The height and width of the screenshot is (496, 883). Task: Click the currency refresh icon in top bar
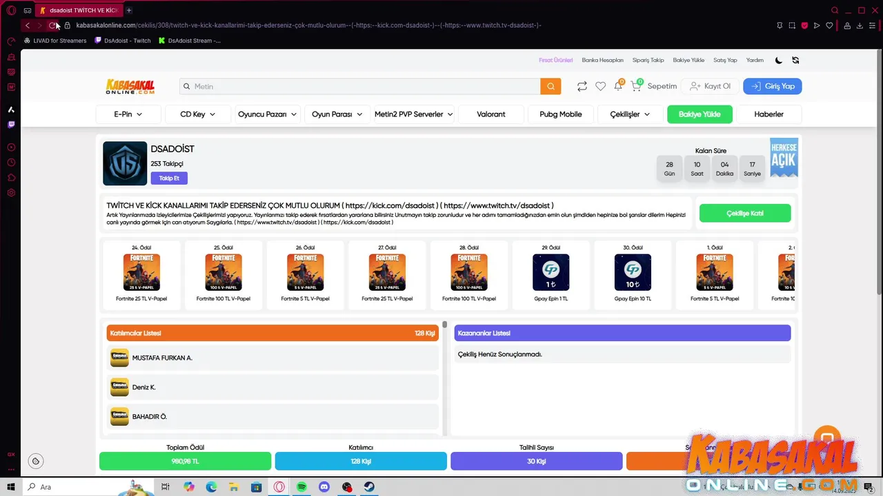click(x=795, y=60)
